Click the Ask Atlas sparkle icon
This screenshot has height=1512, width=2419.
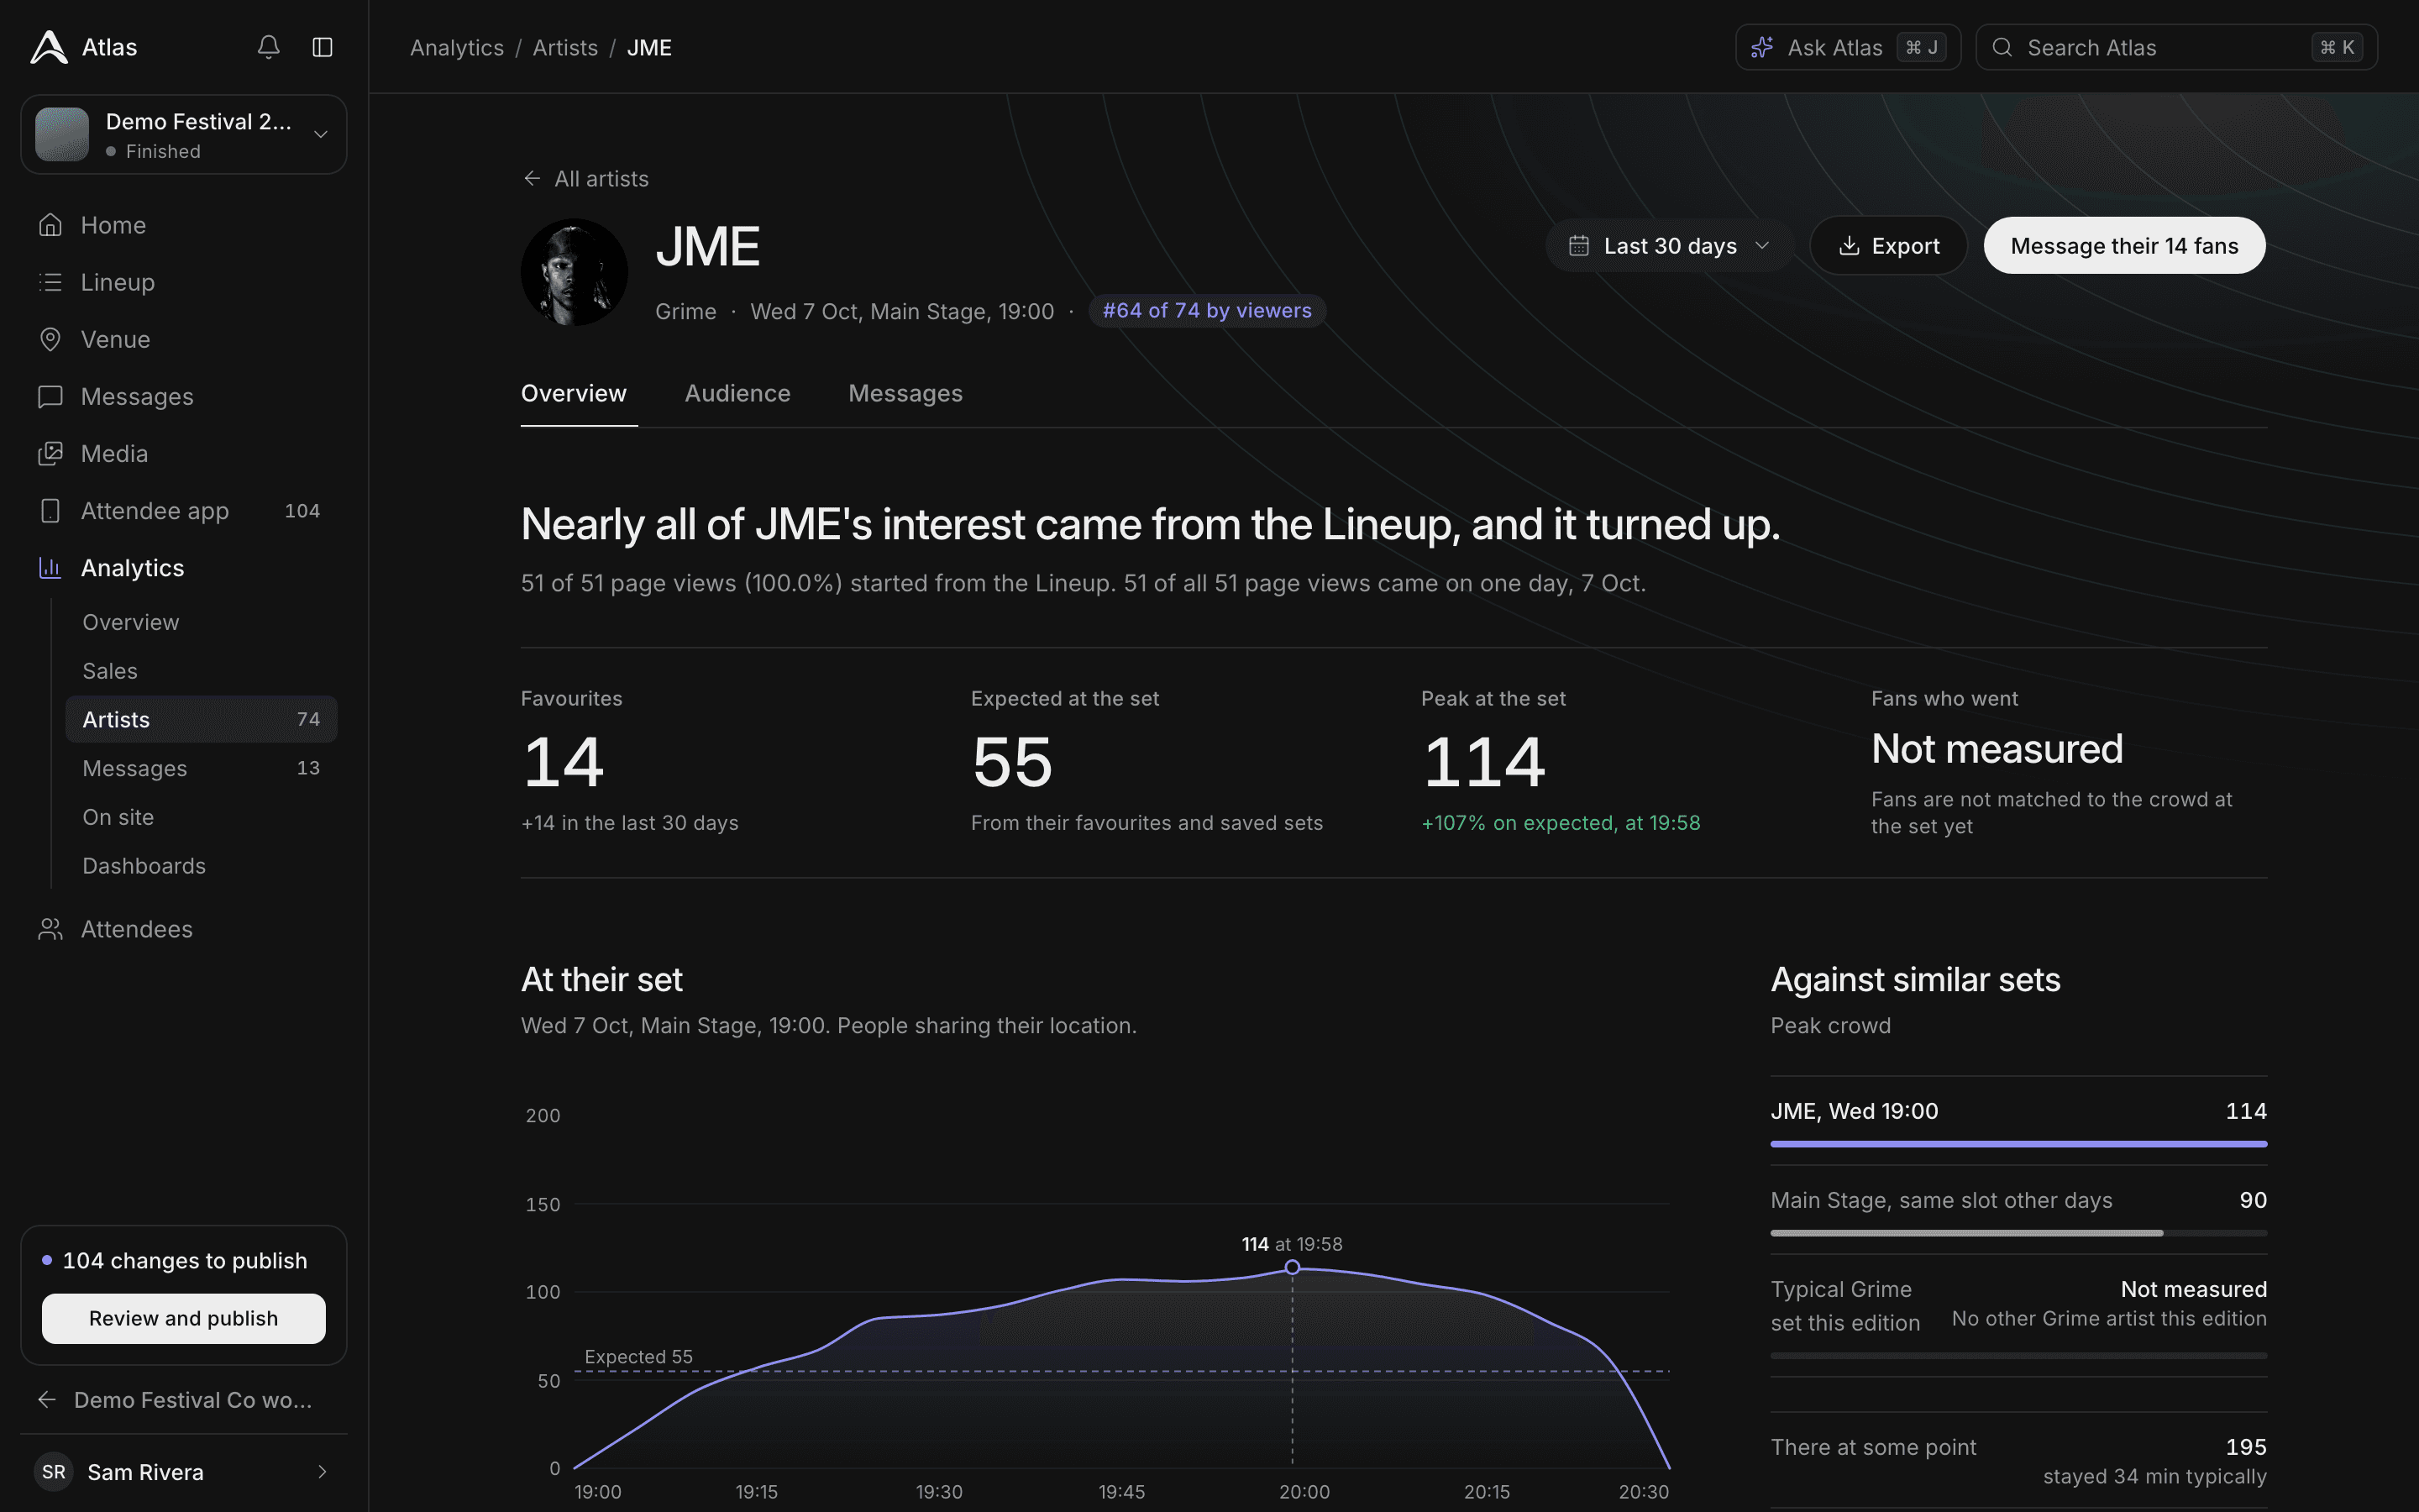1762,47
